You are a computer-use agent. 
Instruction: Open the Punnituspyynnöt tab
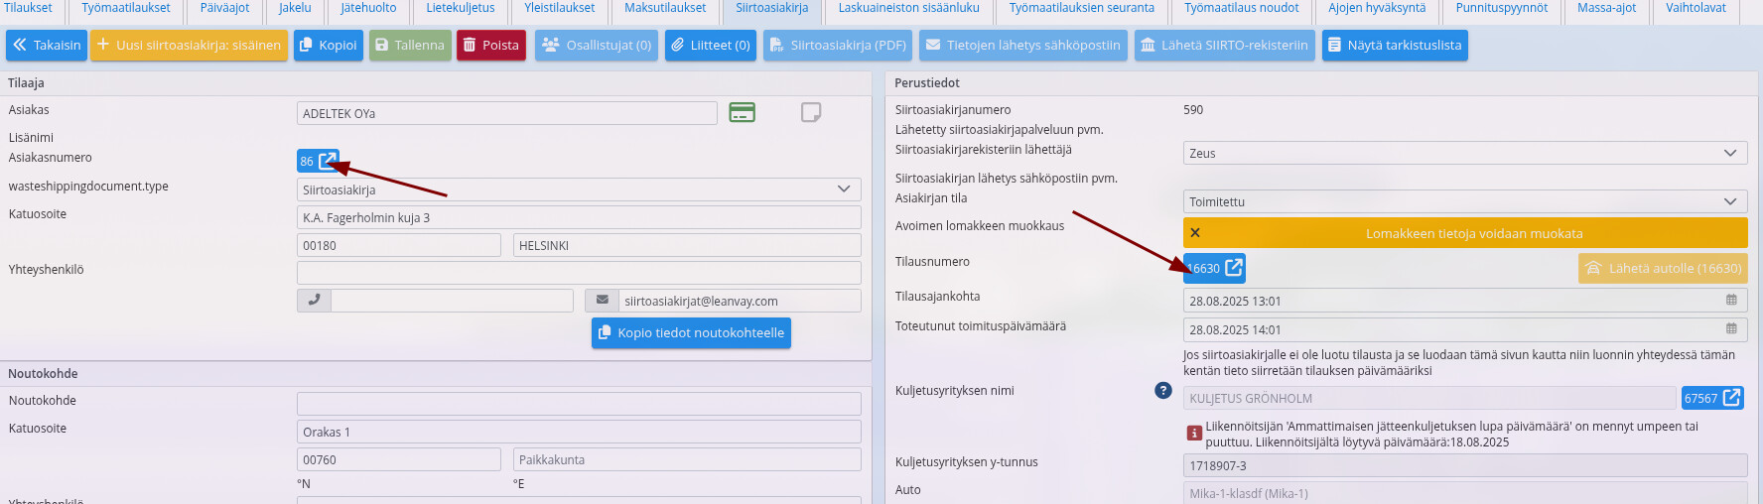click(x=1501, y=9)
